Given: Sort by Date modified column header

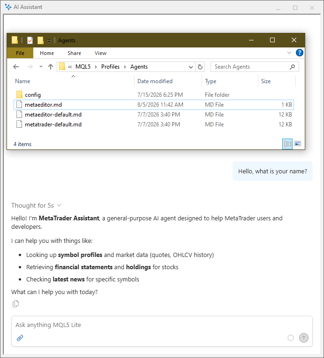Looking at the screenshot, I should tap(155, 81).
